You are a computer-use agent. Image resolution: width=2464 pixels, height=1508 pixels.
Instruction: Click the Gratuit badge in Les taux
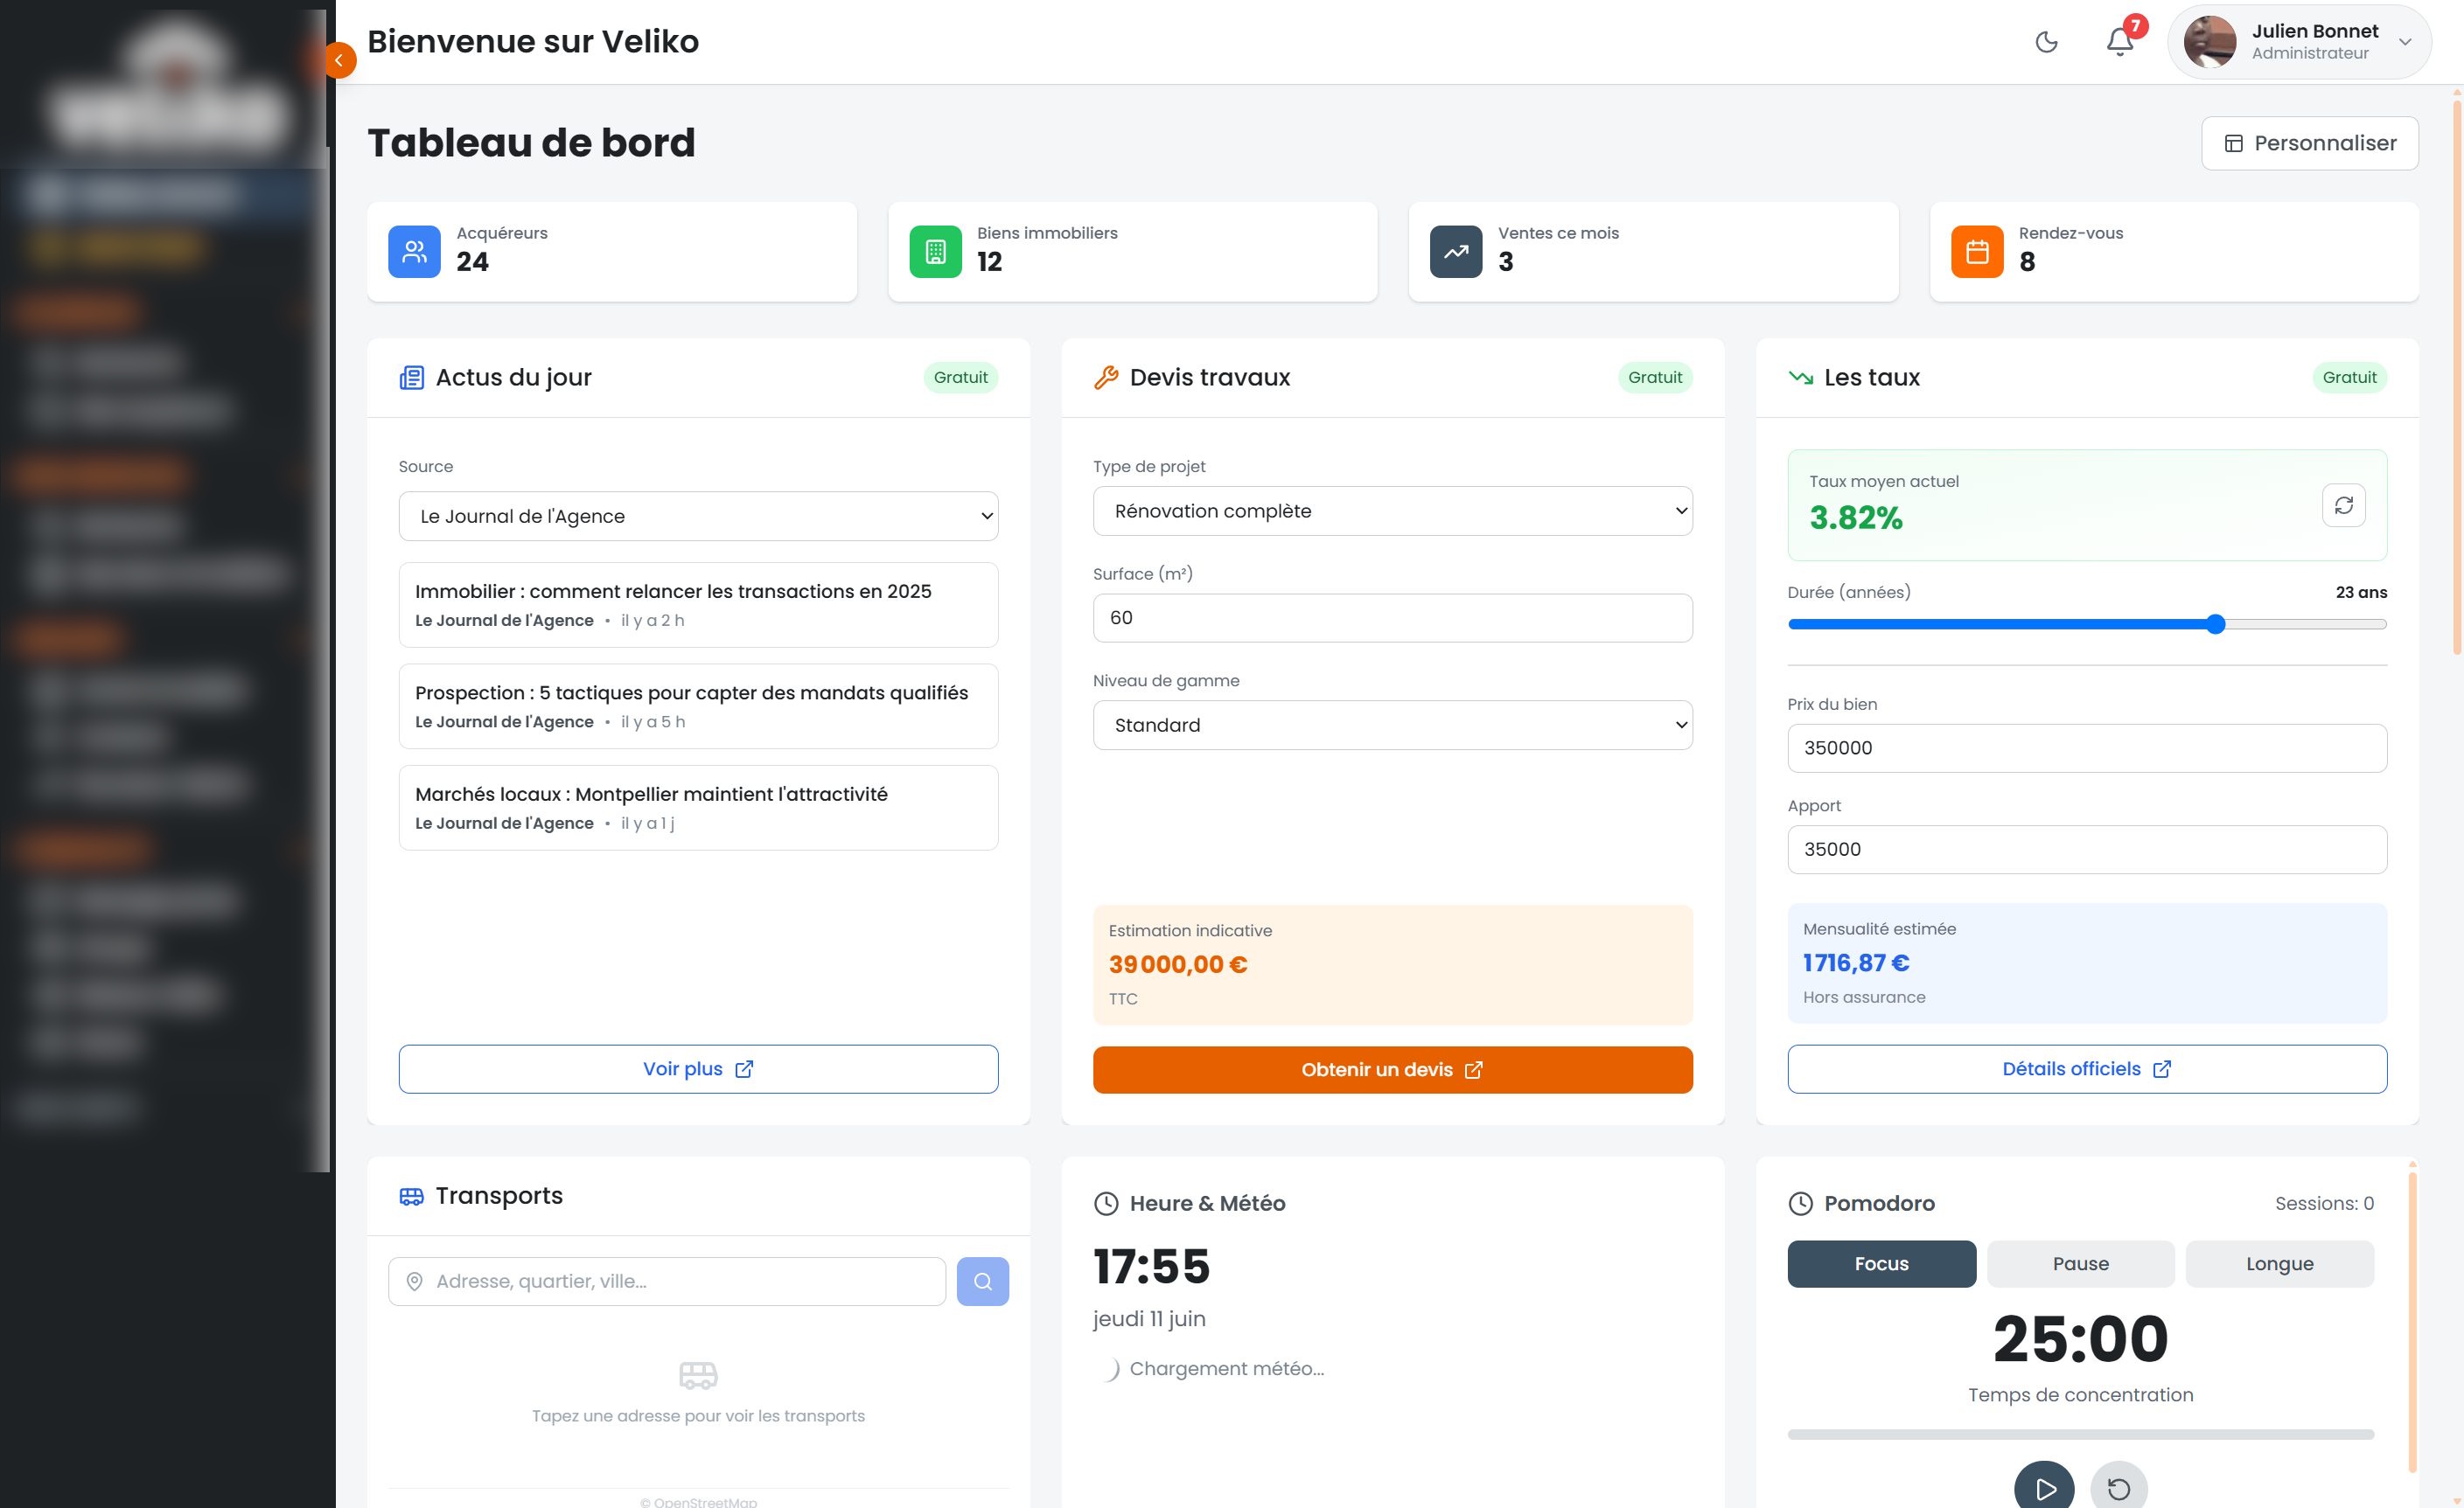[x=2349, y=378]
